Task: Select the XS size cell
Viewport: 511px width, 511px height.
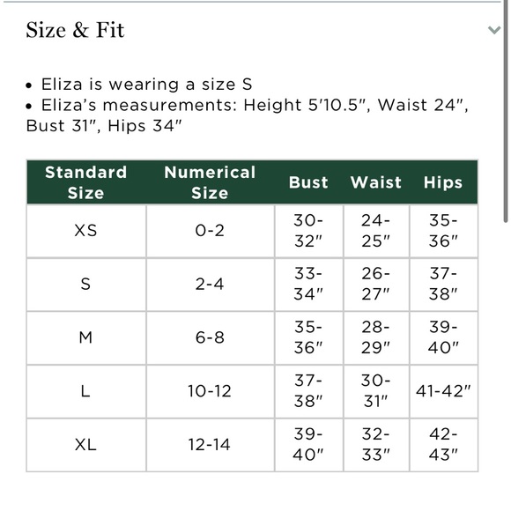Action: pyautogui.click(x=86, y=231)
